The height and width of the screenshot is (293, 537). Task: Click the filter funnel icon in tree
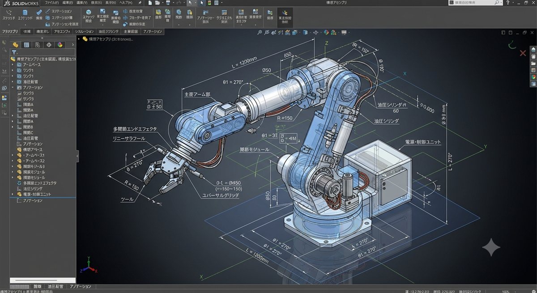(x=14, y=52)
